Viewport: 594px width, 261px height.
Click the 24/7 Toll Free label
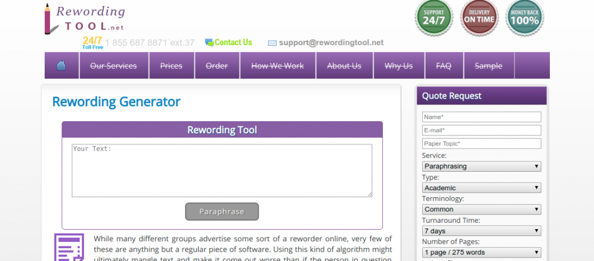pyautogui.click(x=92, y=43)
